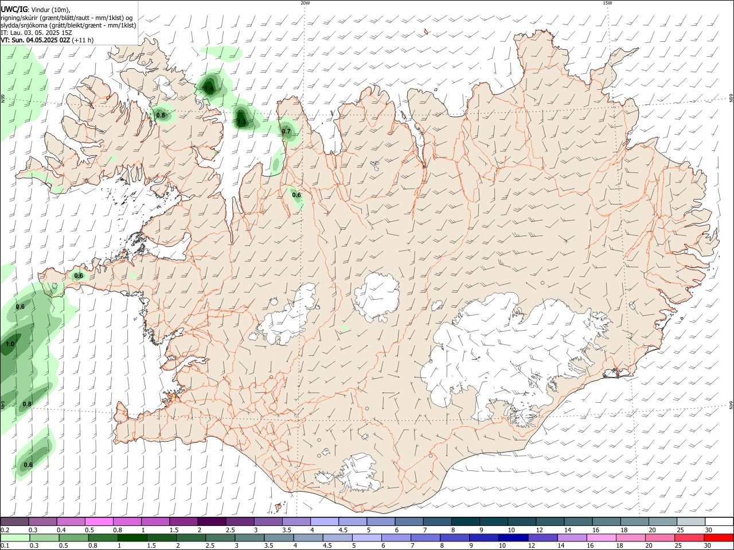Viewport: 734px width, 550px height.
Task: Click the 20W longitude label
Action: pos(305,3)
